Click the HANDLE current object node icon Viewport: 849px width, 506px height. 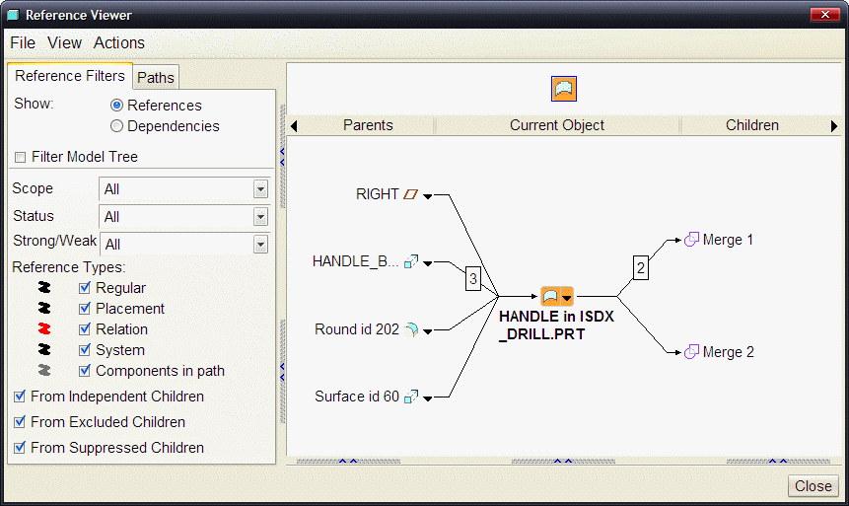(550, 296)
